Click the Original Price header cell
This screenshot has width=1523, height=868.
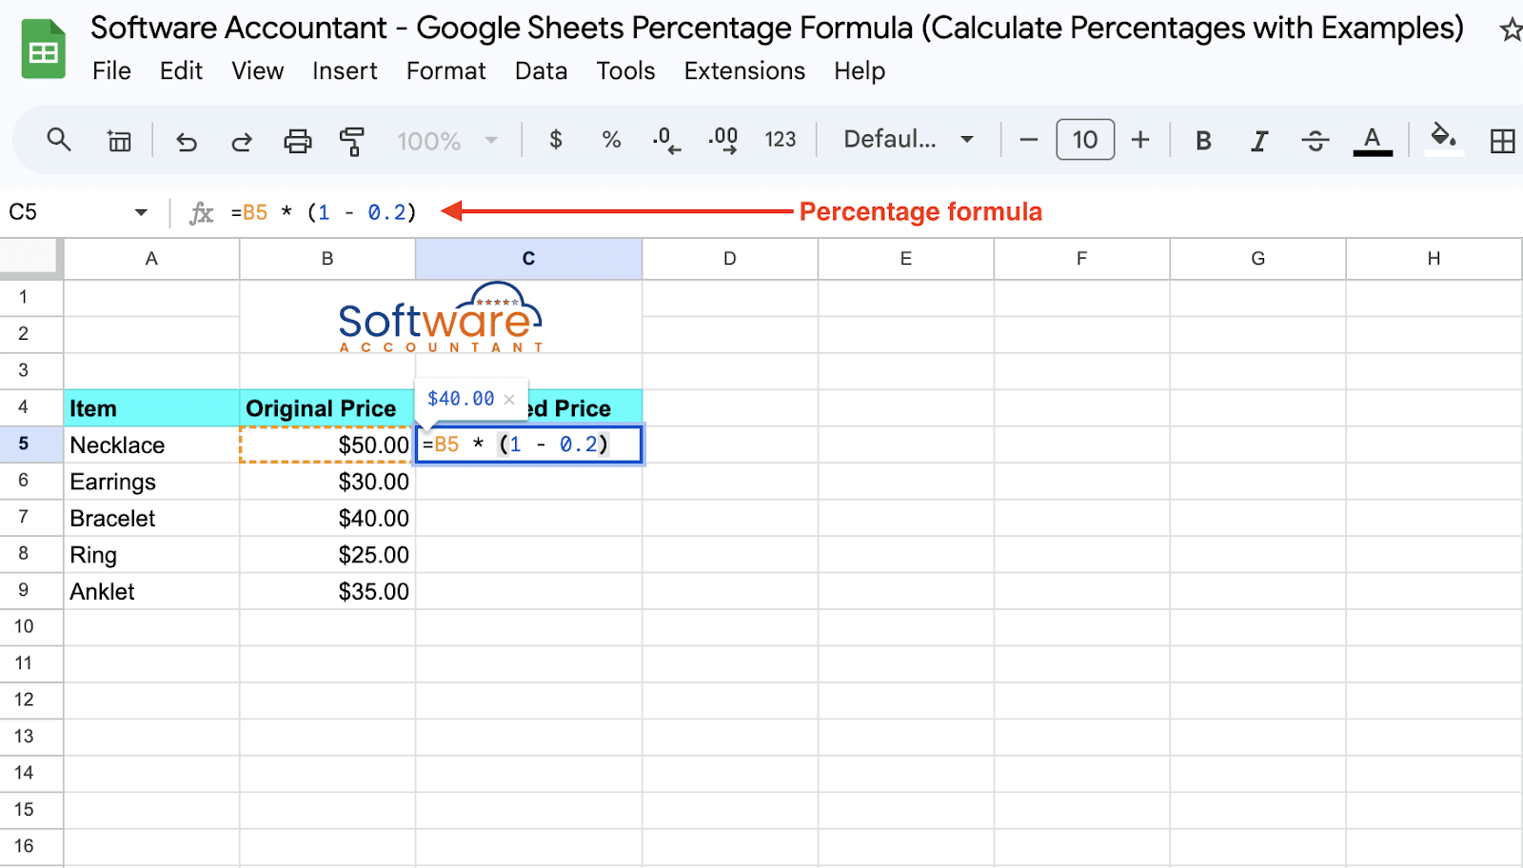327,408
